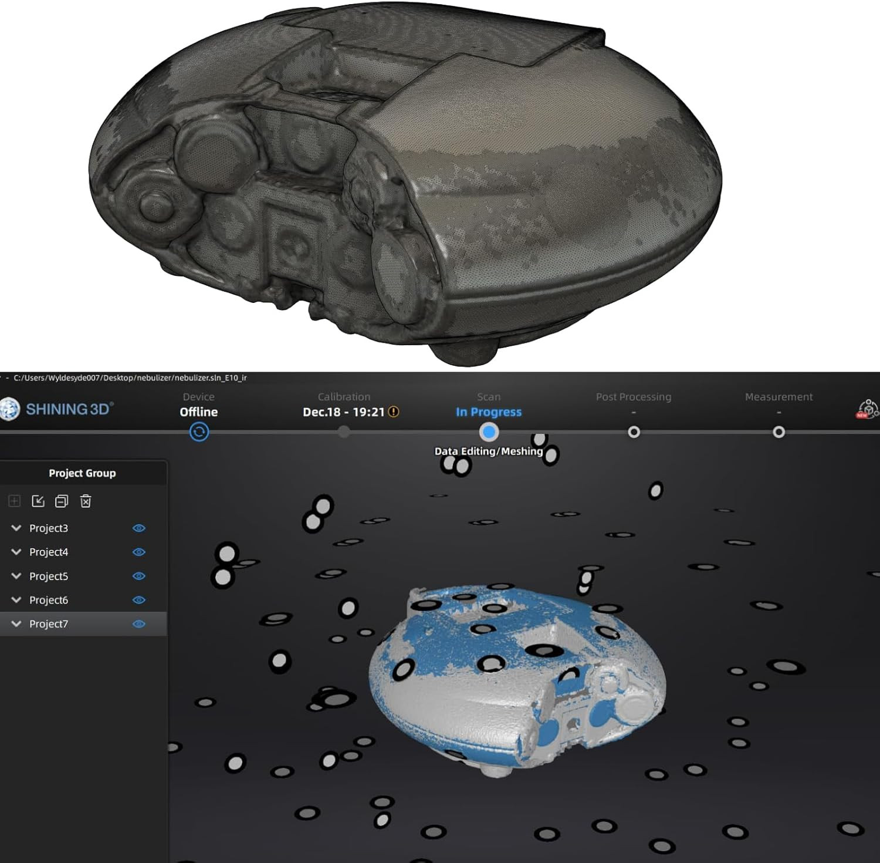Click the Project Group panel header

tap(82, 473)
